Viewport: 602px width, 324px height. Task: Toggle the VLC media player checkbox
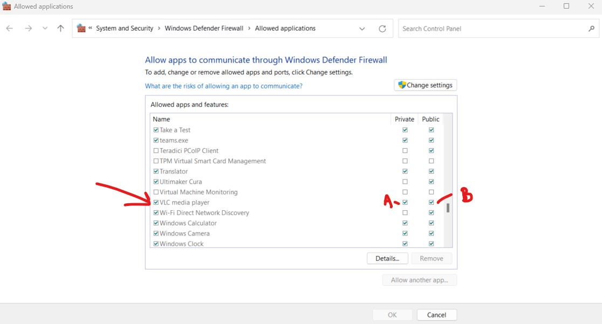[x=156, y=202]
